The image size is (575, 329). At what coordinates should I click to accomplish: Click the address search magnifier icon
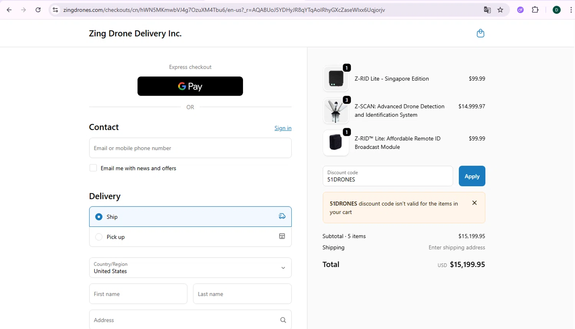[x=283, y=320]
